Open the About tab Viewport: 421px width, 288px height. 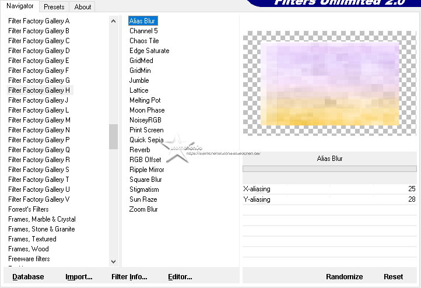(83, 7)
